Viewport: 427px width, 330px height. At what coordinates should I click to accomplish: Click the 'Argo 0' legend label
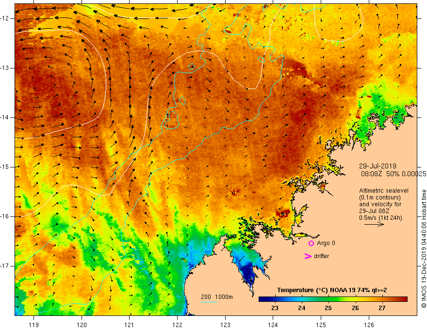326,243
